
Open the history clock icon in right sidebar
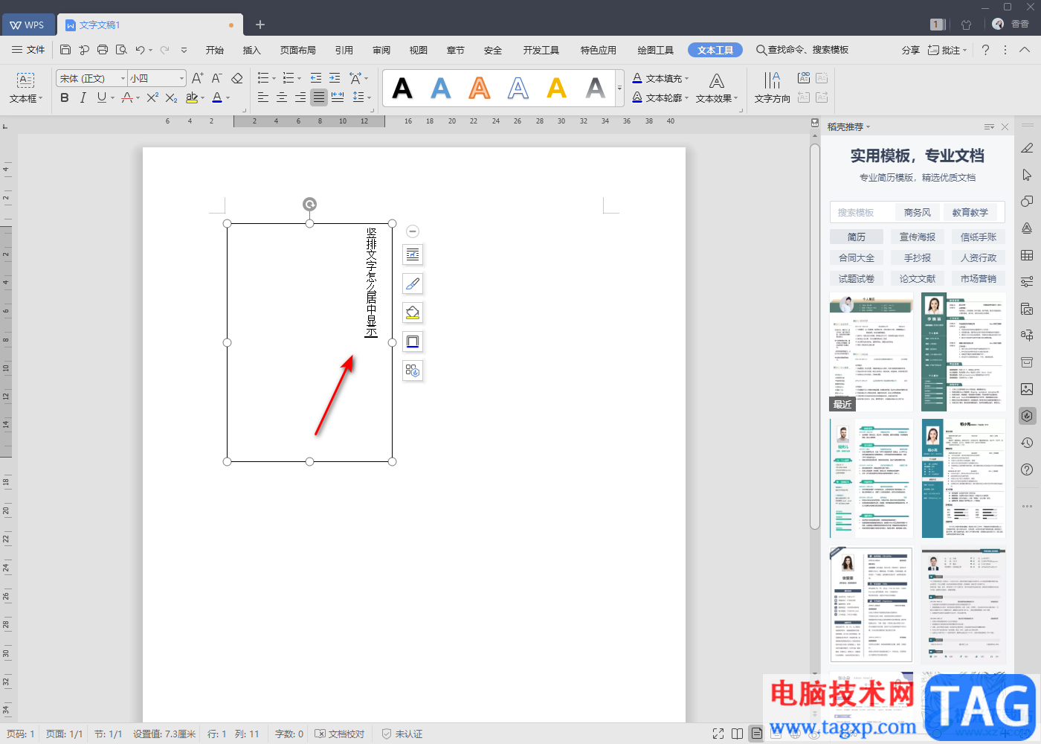tap(1027, 443)
